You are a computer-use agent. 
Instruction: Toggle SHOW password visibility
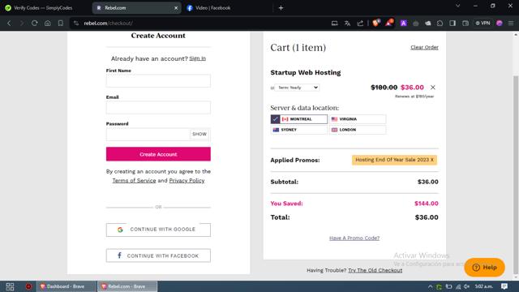click(x=199, y=134)
